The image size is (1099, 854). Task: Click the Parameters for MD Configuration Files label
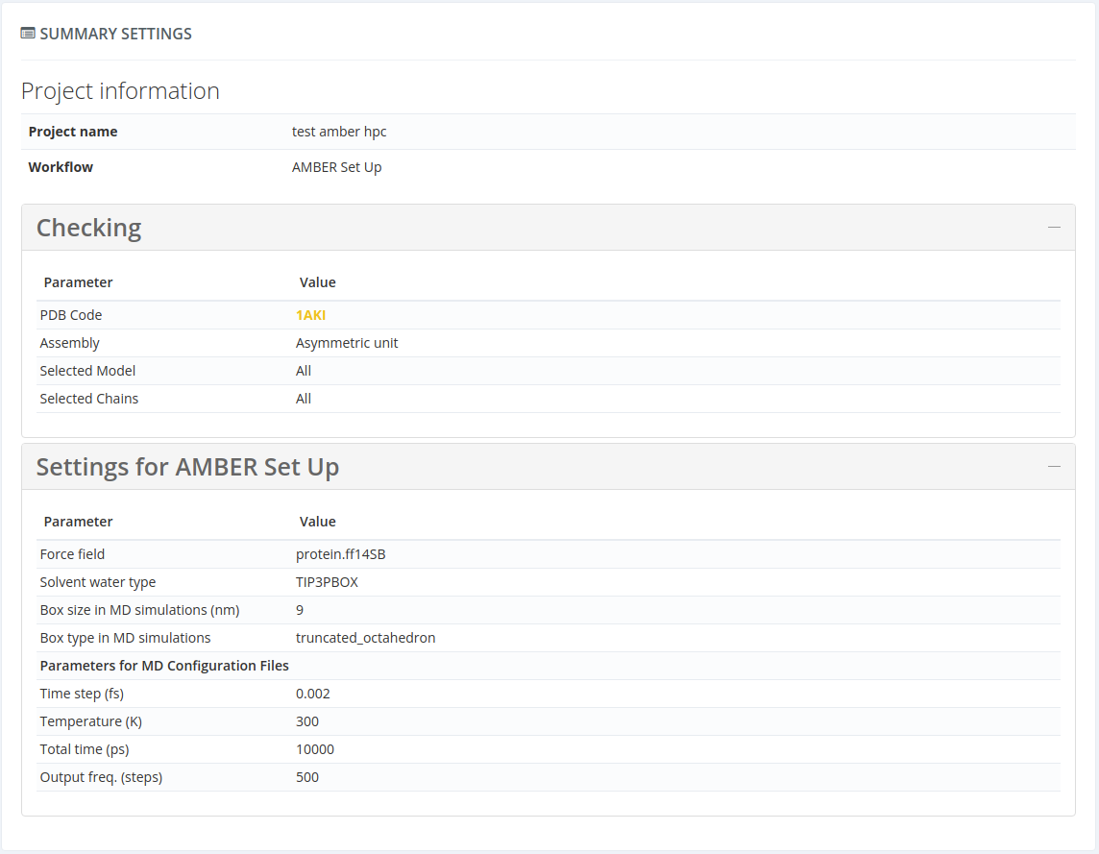163,665
